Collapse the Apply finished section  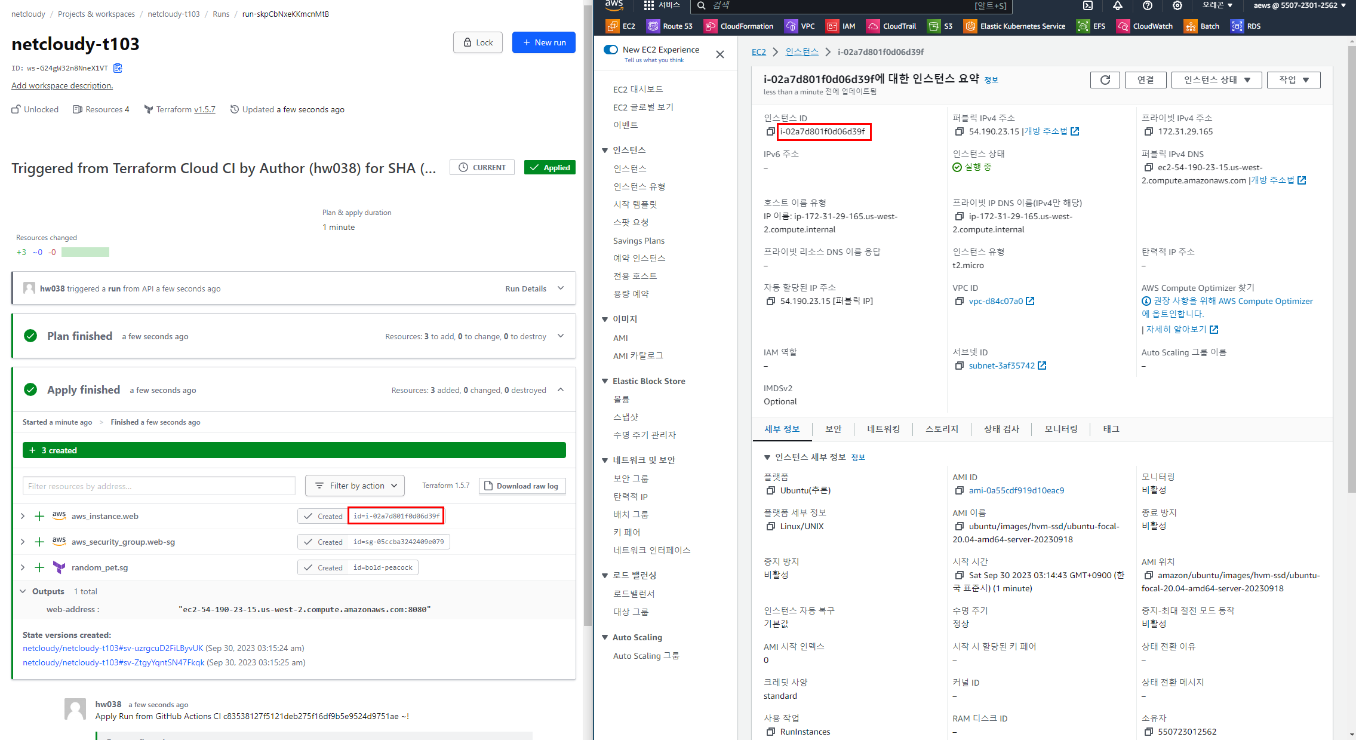point(561,390)
